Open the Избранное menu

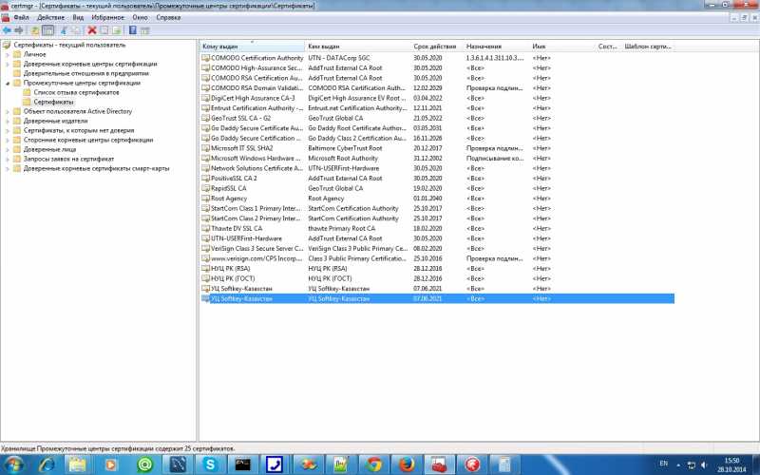coord(110,17)
